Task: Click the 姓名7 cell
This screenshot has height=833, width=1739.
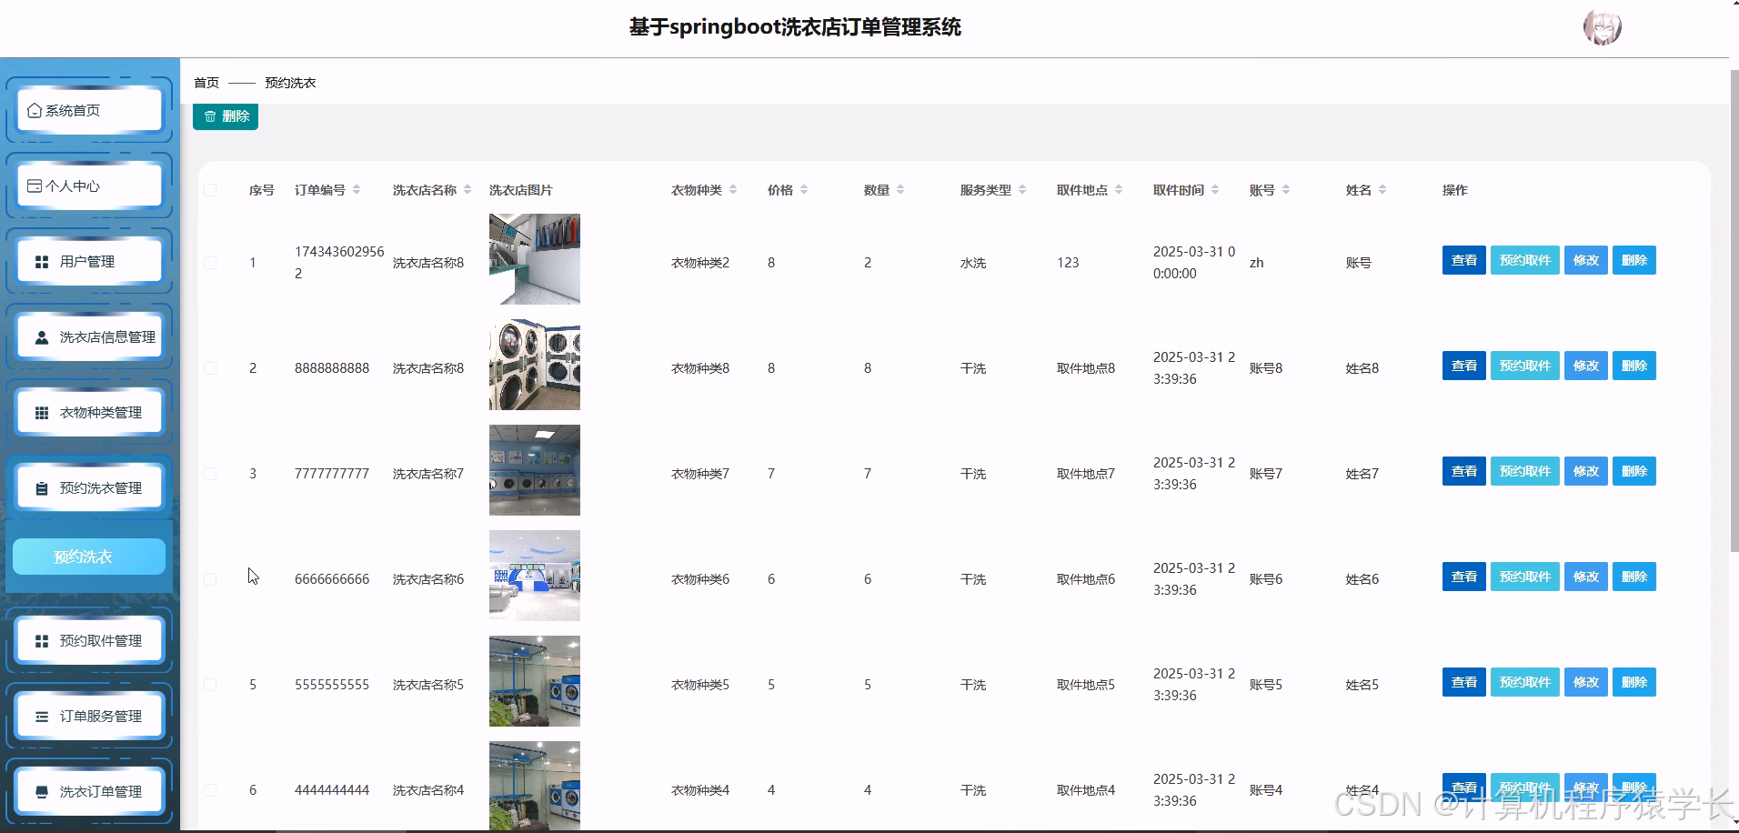Action: [1362, 474]
